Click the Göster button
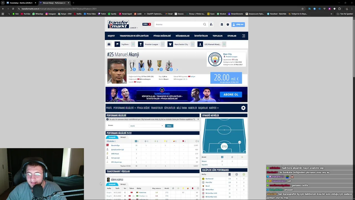 169,126
